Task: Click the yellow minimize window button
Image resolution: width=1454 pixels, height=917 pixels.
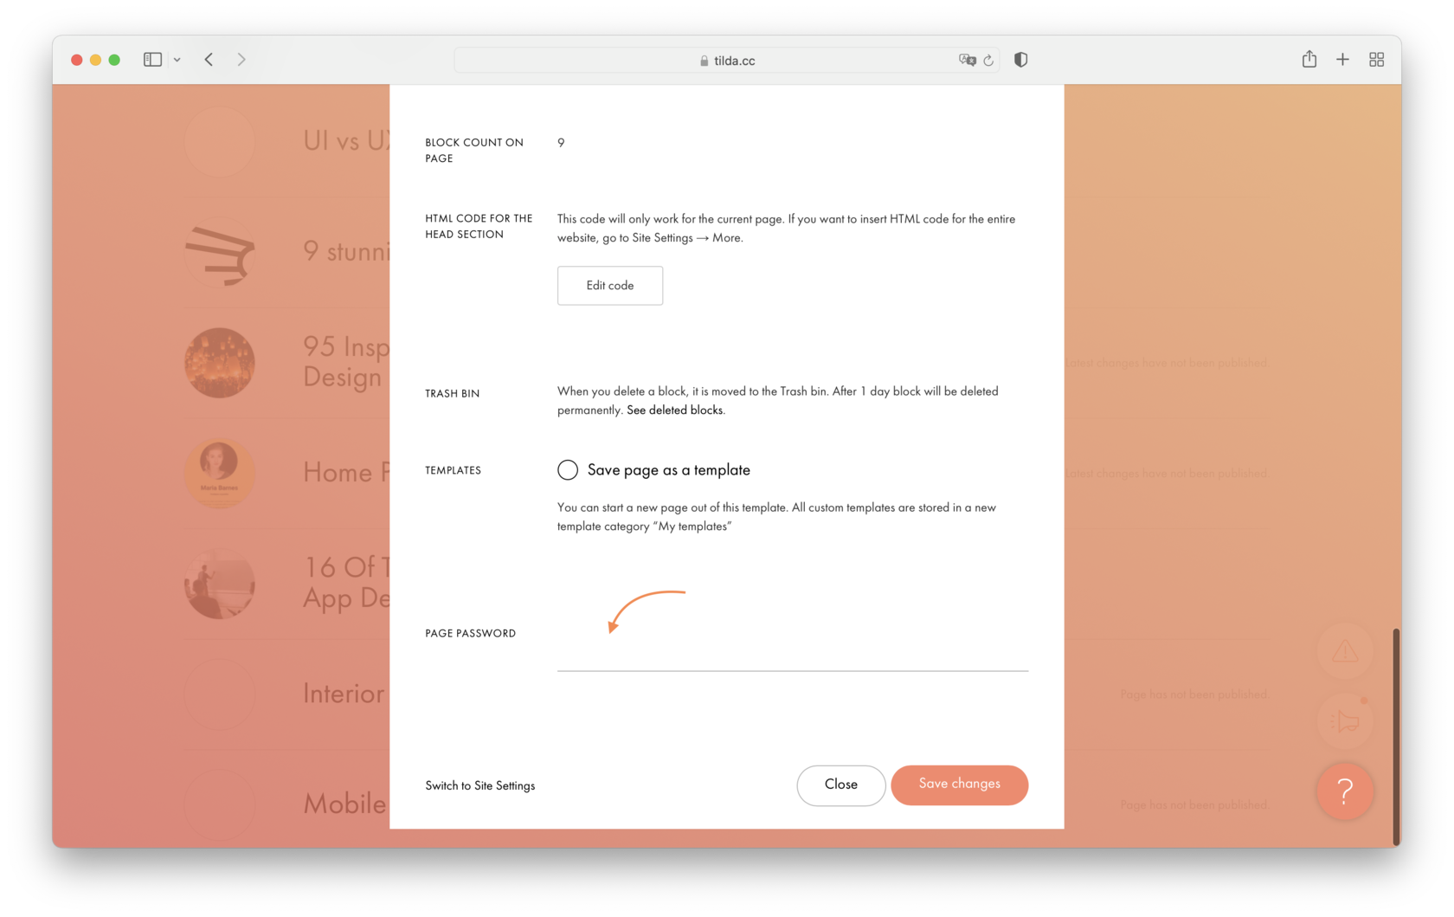Action: tap(95, 60)
